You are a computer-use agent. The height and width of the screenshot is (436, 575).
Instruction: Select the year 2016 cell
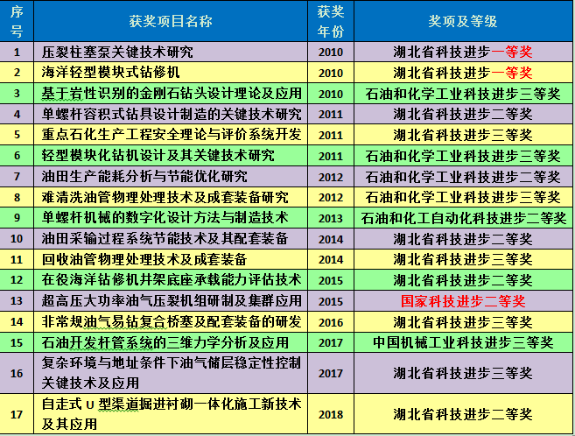(x=331, y=322)
